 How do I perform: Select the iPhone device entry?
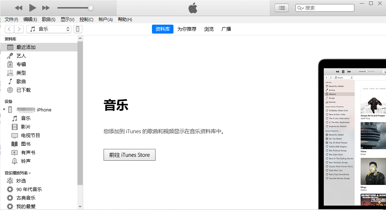pos(39,110)
